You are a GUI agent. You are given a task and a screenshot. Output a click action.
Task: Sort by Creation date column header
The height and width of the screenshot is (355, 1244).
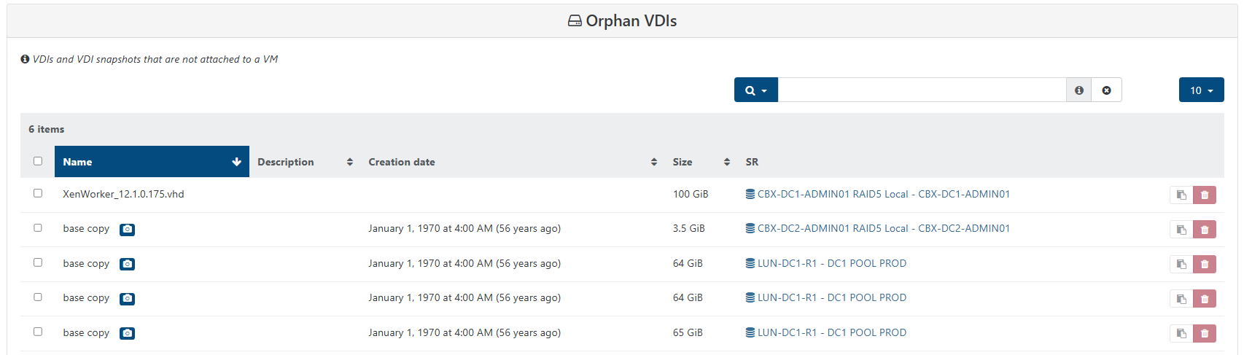[x=510, y=162]
